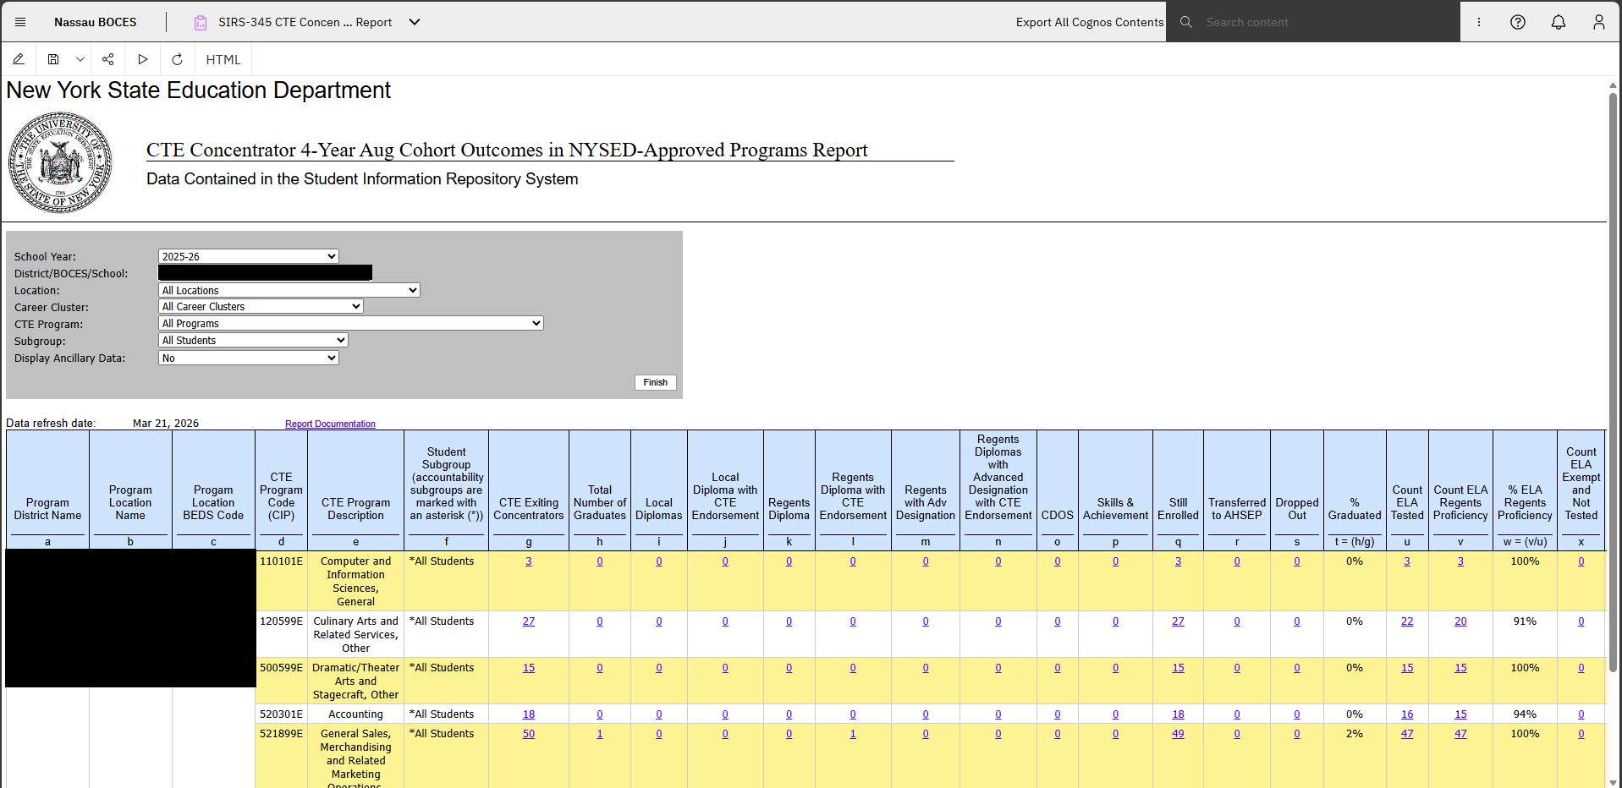Click Still Enrolled value 49 in General Sales row
This screenshot has height=788, width=1622.
coord(1178,734)
